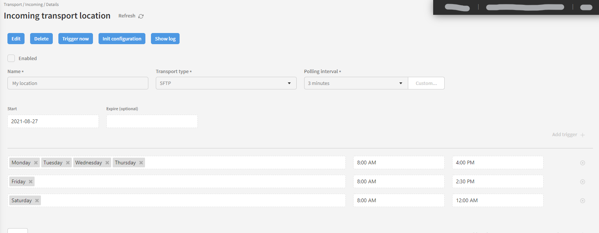Image resolution: width=599 pixels, height=233 pixels.
Task: Remove the Thursday day tag
Action: (141, 163)
